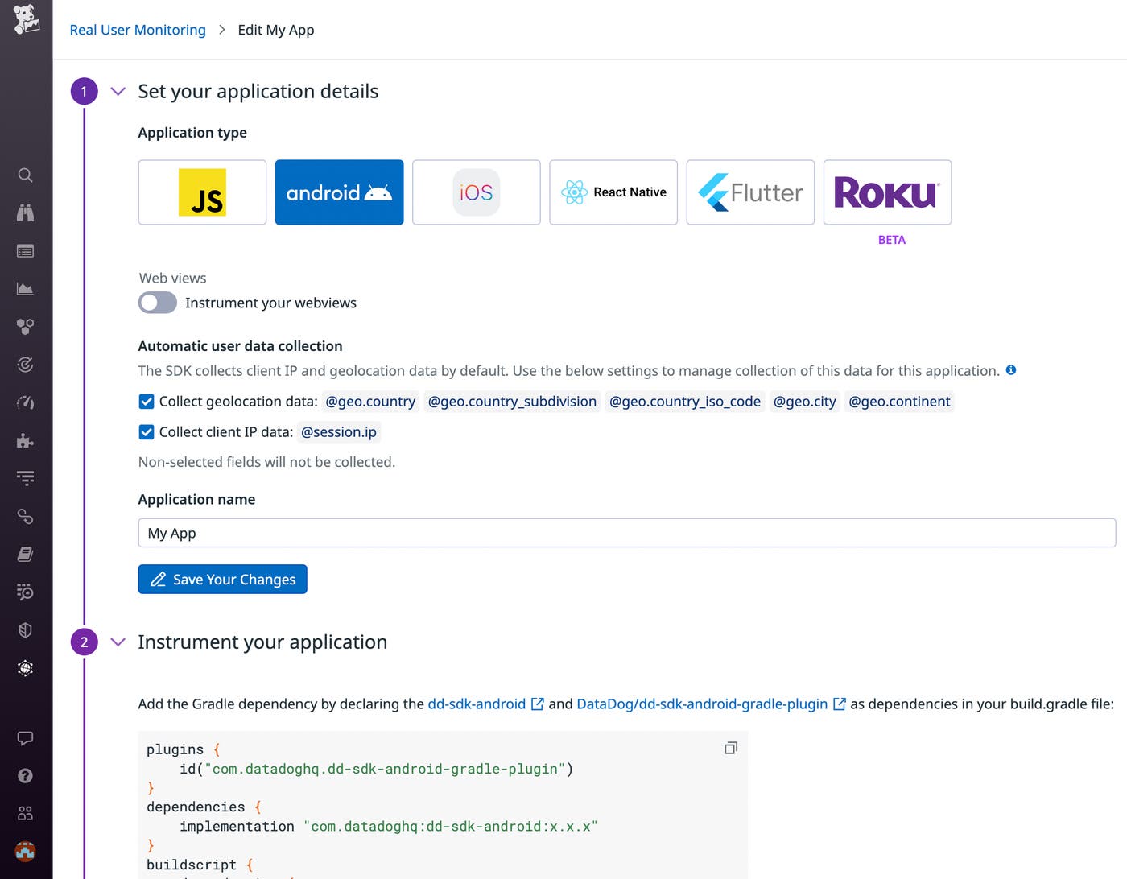This screenshot has width=1127, height=879.
Task: Open the dashboards area-chart sidebar icon
Action: 26,289
